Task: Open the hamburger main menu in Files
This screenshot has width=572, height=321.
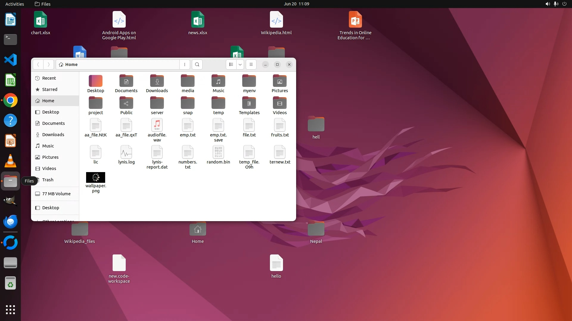Action: pyautogui.click(x=251, y=64)
